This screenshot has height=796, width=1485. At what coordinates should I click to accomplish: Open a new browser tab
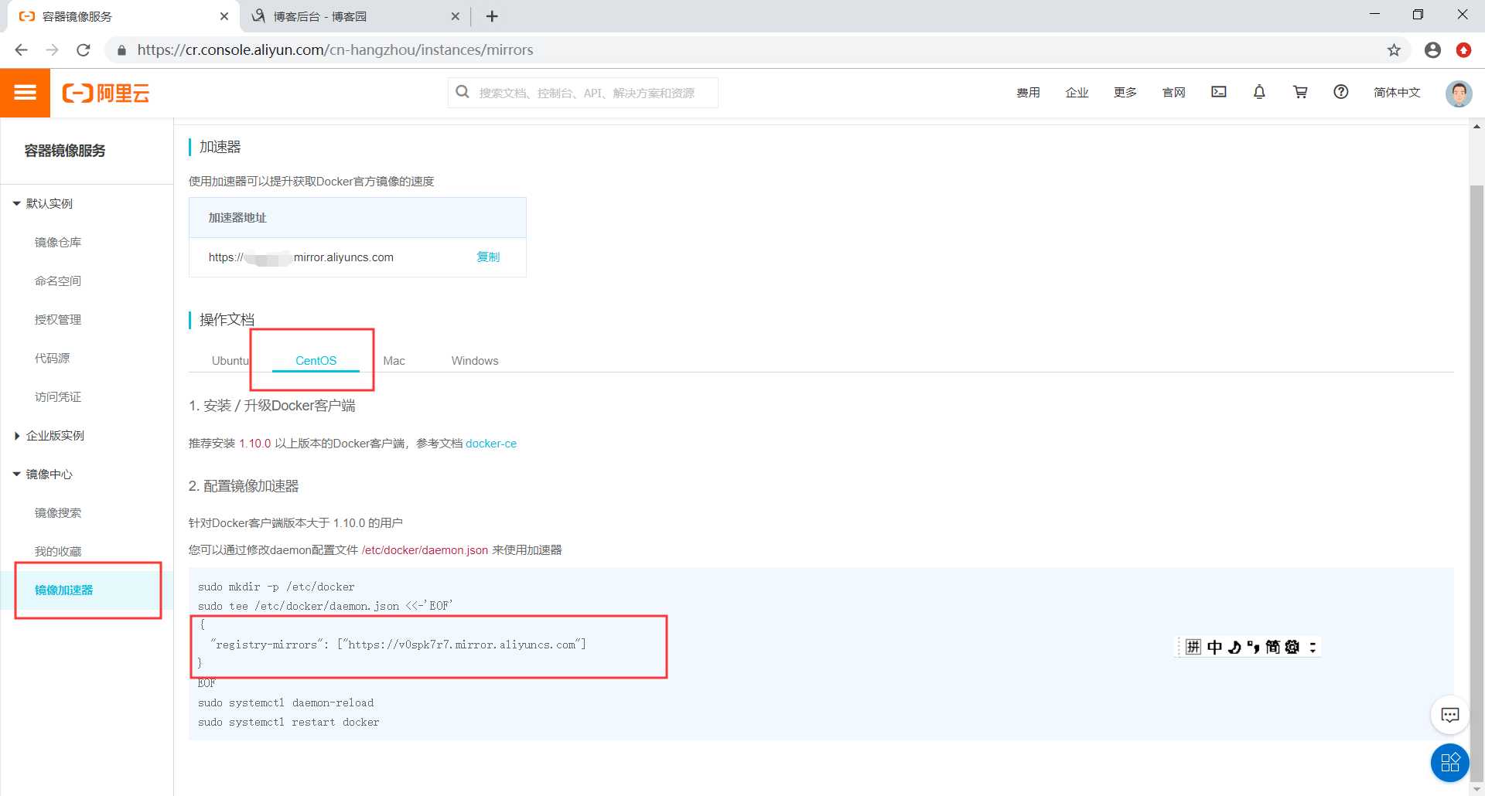pos(492,16)
